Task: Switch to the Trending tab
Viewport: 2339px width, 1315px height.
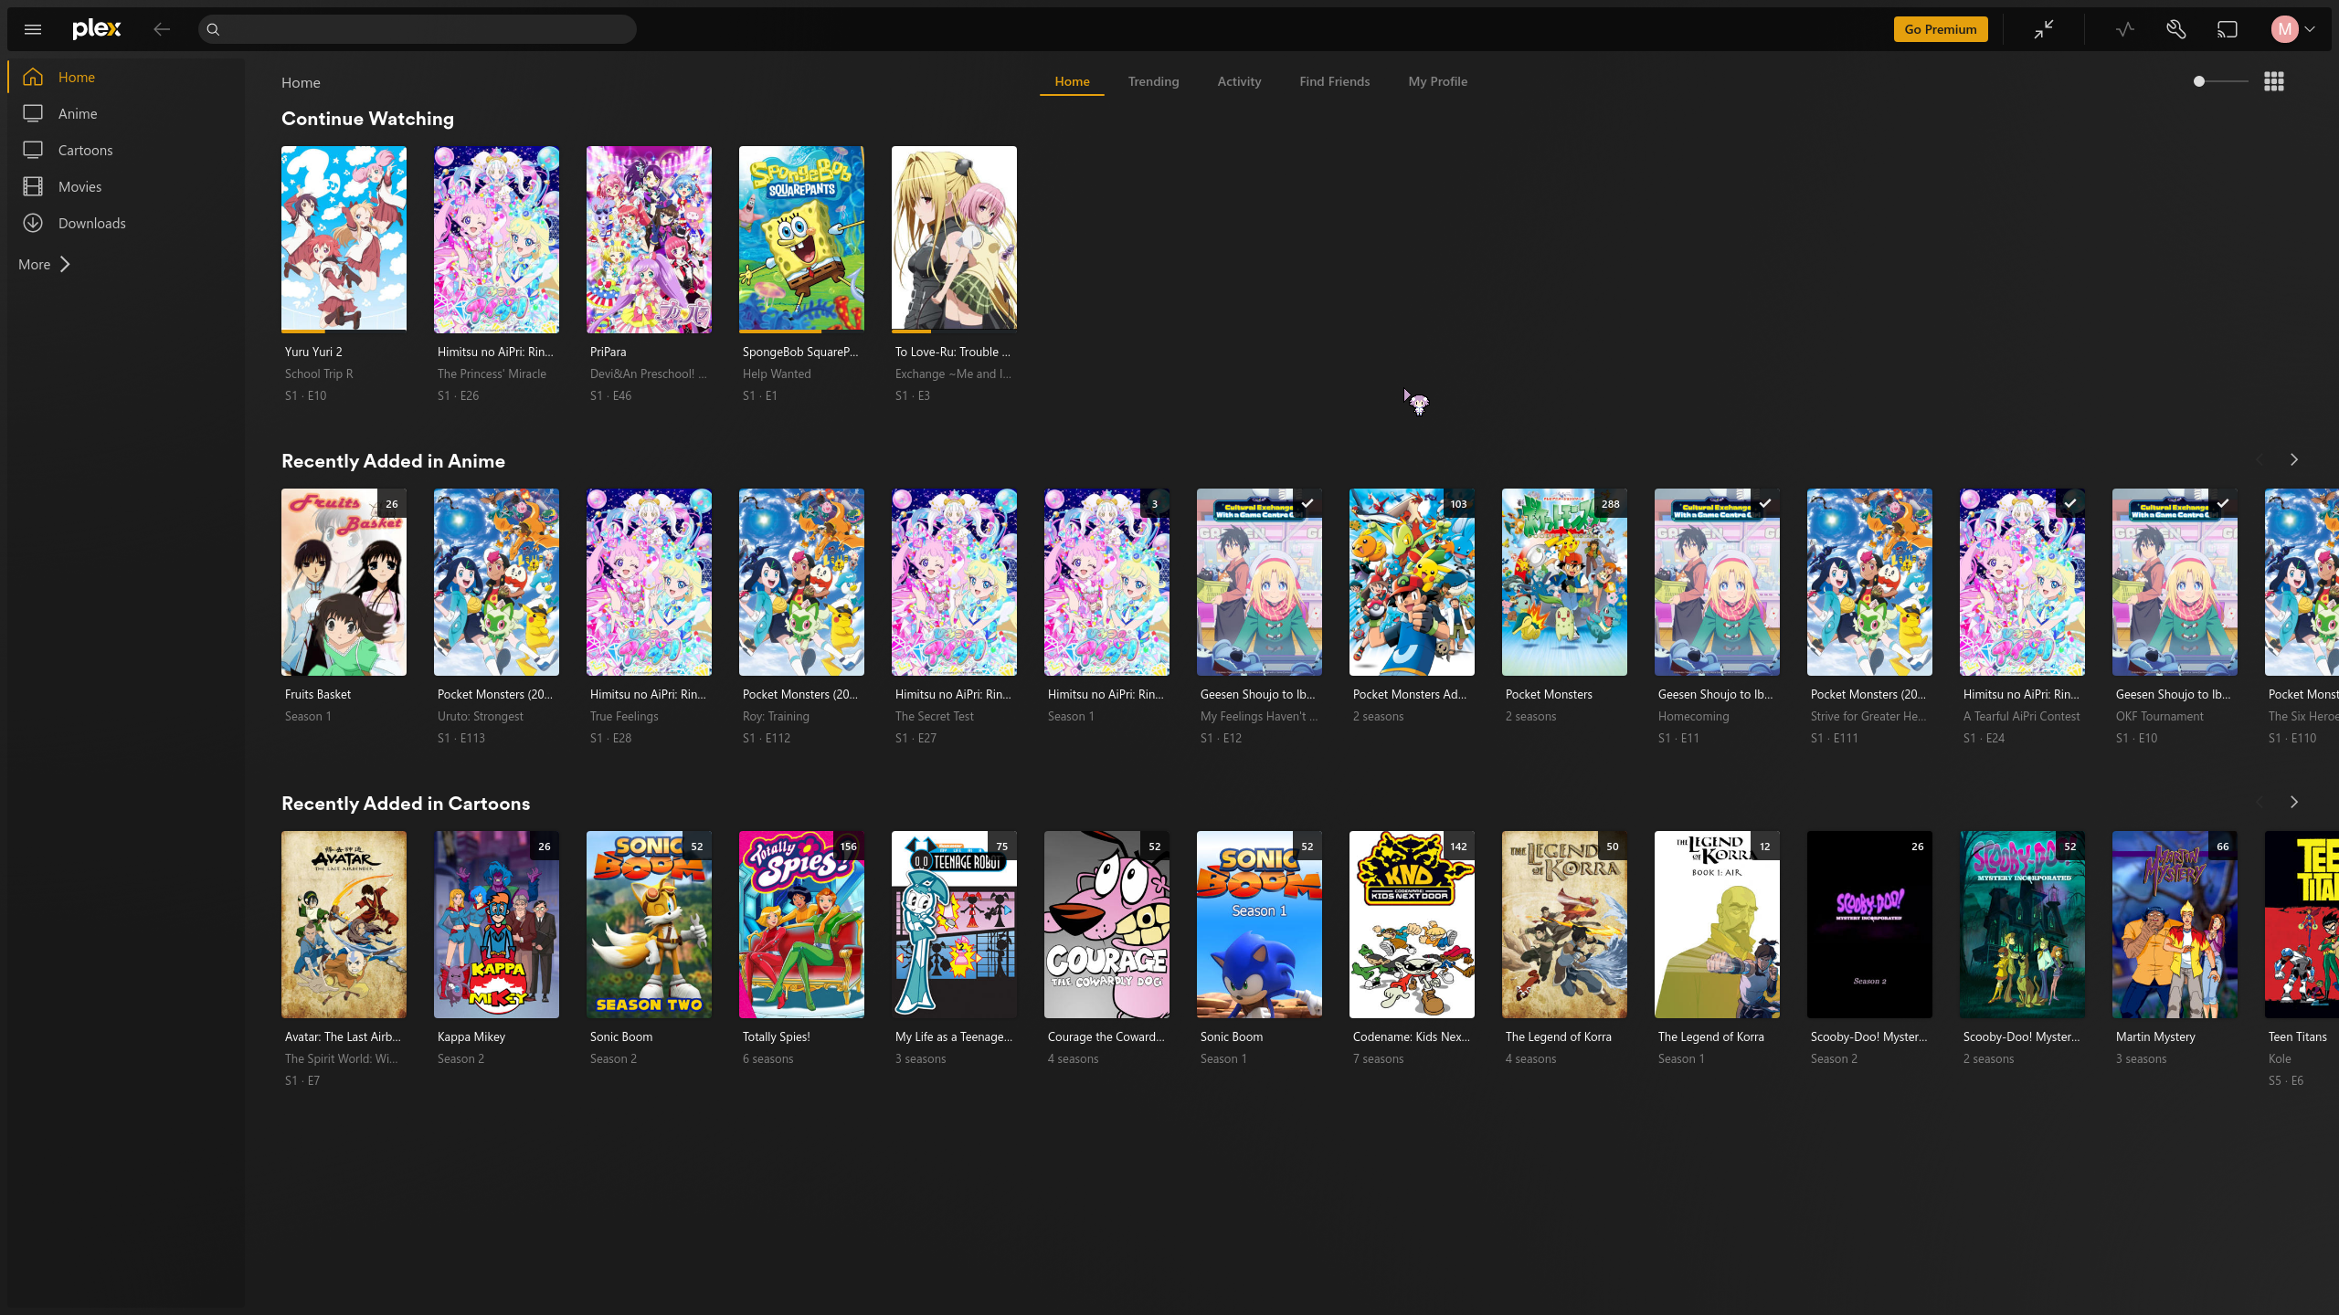Action: [1153, 81]
